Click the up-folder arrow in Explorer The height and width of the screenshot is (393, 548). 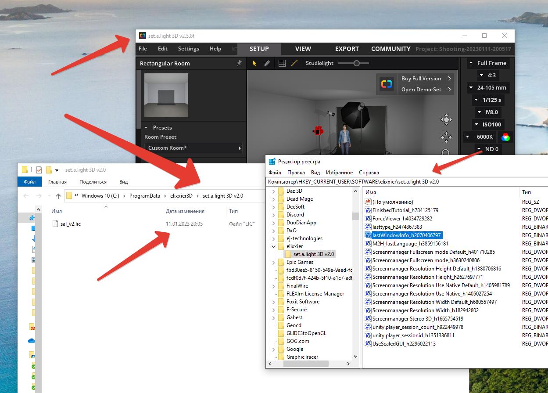click(58, 196)
